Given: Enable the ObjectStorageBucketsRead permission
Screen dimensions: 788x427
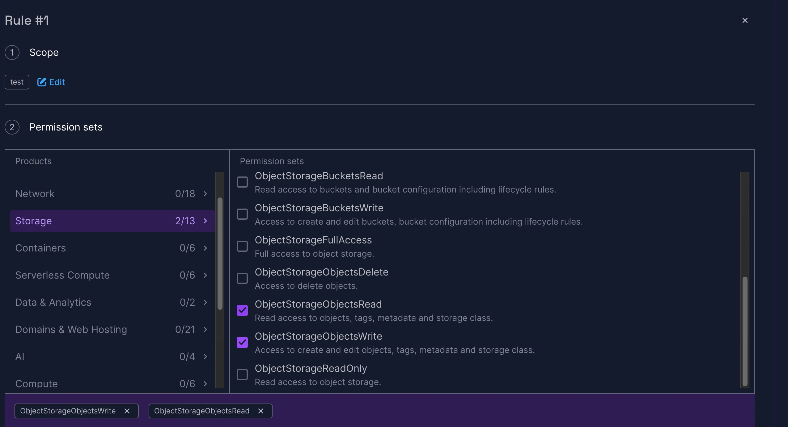Looking at the screenshot, I should point(242,182).
